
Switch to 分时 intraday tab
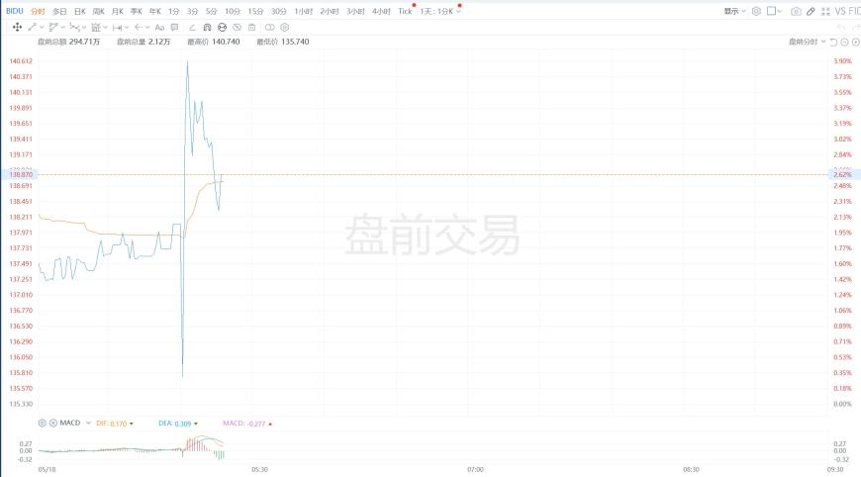coord(38,11)
